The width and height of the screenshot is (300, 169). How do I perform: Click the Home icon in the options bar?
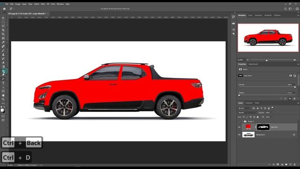4,8
